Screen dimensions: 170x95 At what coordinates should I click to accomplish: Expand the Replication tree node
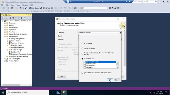tap(5, 30)
